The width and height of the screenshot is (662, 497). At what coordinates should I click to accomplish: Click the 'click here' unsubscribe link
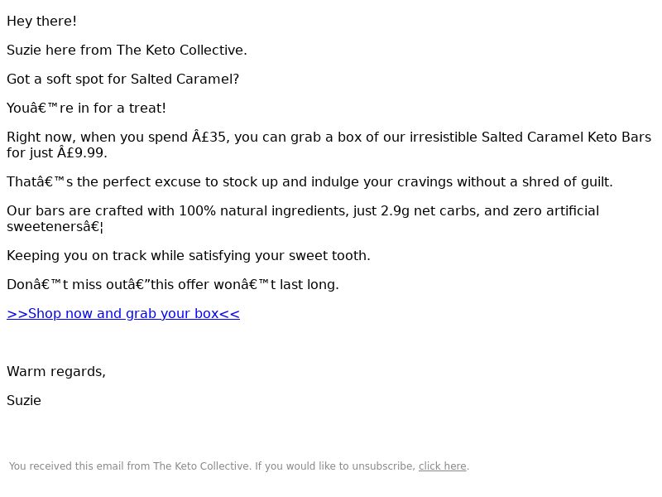click(442, 466)
